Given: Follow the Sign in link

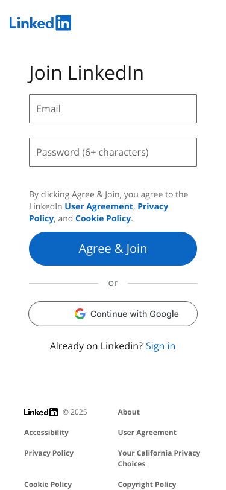Looking at the screenshot, I should 160,346.
